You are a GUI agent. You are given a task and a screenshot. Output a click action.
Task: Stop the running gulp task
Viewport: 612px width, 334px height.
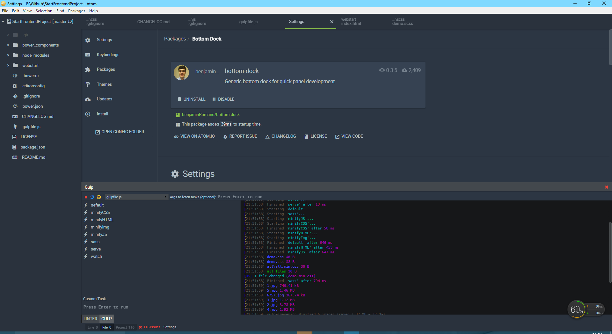tap(85, 197)
